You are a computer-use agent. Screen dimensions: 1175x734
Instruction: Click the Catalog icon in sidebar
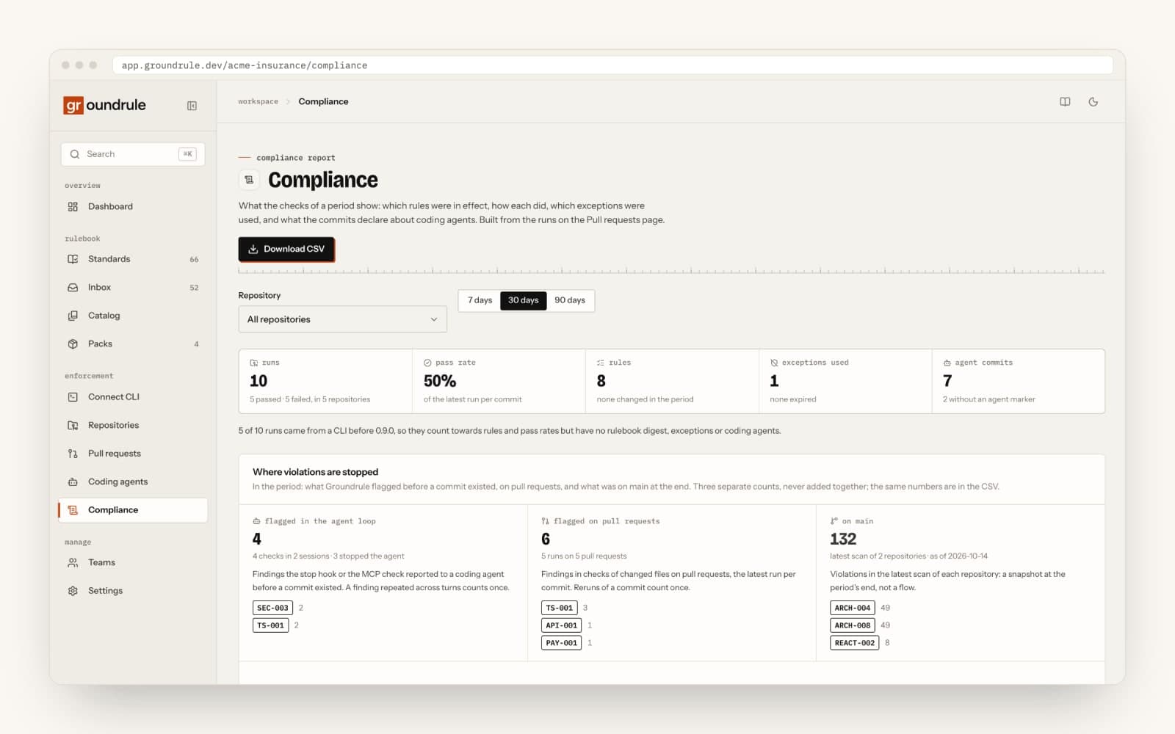(x=73, y=316)
